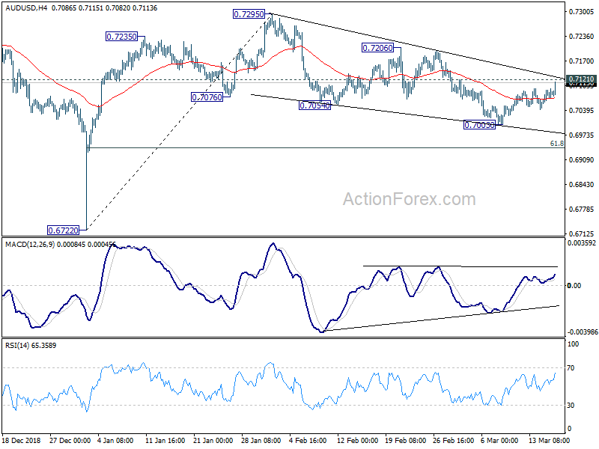Click the 26 Feb 16:00 date label
This screenshot has width=599, height=449.
click(454, 440)
